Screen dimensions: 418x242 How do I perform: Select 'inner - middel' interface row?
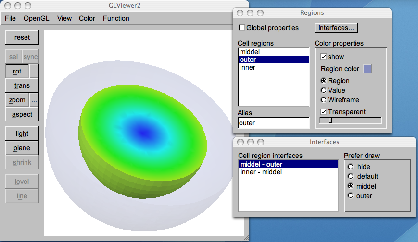(x=289, y=172)
